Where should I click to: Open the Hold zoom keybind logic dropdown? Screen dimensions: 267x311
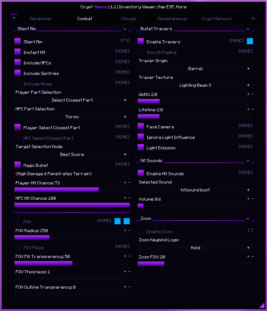pos(196,248)
